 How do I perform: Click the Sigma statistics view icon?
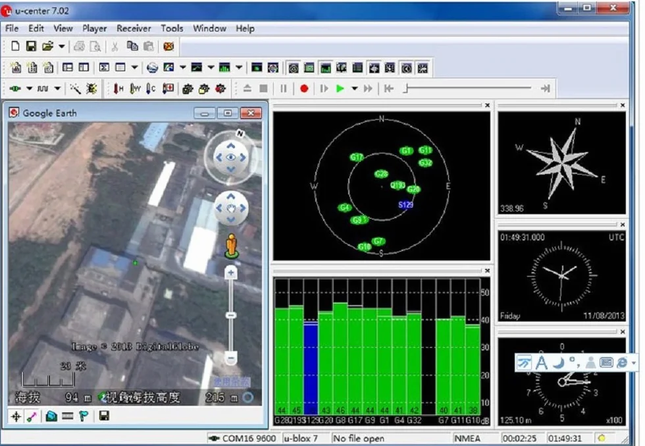click(104, 67)
